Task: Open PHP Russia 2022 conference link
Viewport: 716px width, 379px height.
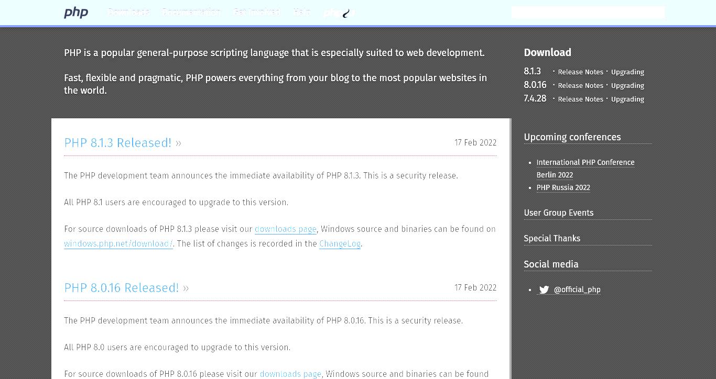Action: 563,187
